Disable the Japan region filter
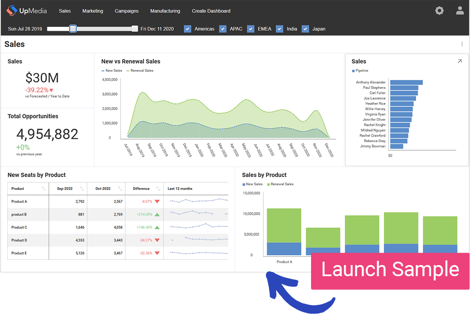470x318 pixels. pyautogui.click(x=305, y=29)
